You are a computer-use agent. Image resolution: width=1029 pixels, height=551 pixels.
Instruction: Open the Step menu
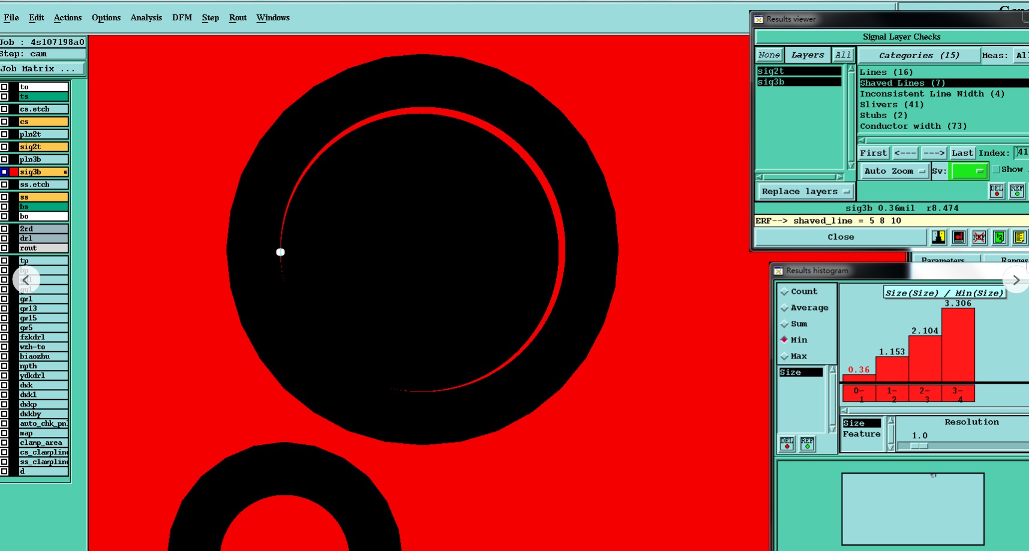click(210, 17)
